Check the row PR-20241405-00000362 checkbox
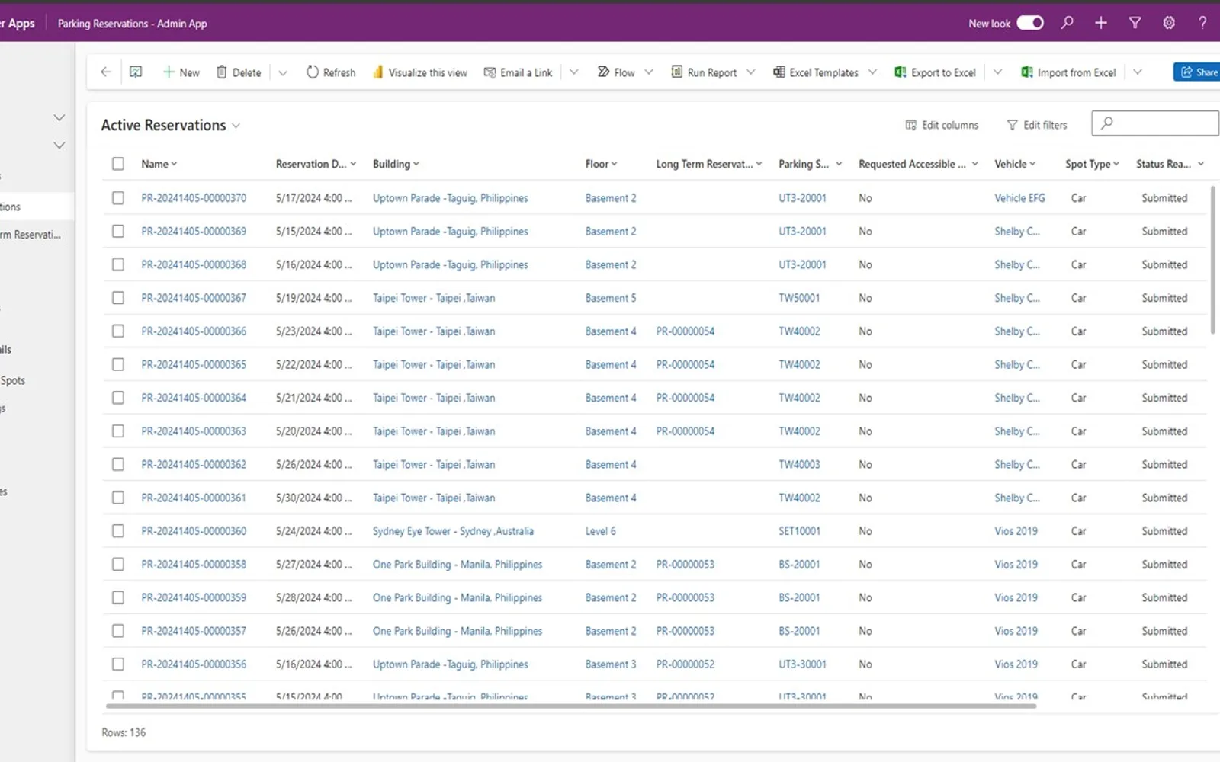The width and height of the screenshot is (1220, 762). tap(117, 464)
